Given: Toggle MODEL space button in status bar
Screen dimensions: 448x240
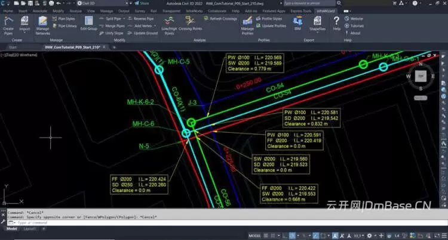Looking at the screenshot, I should [x=254, y=236].
